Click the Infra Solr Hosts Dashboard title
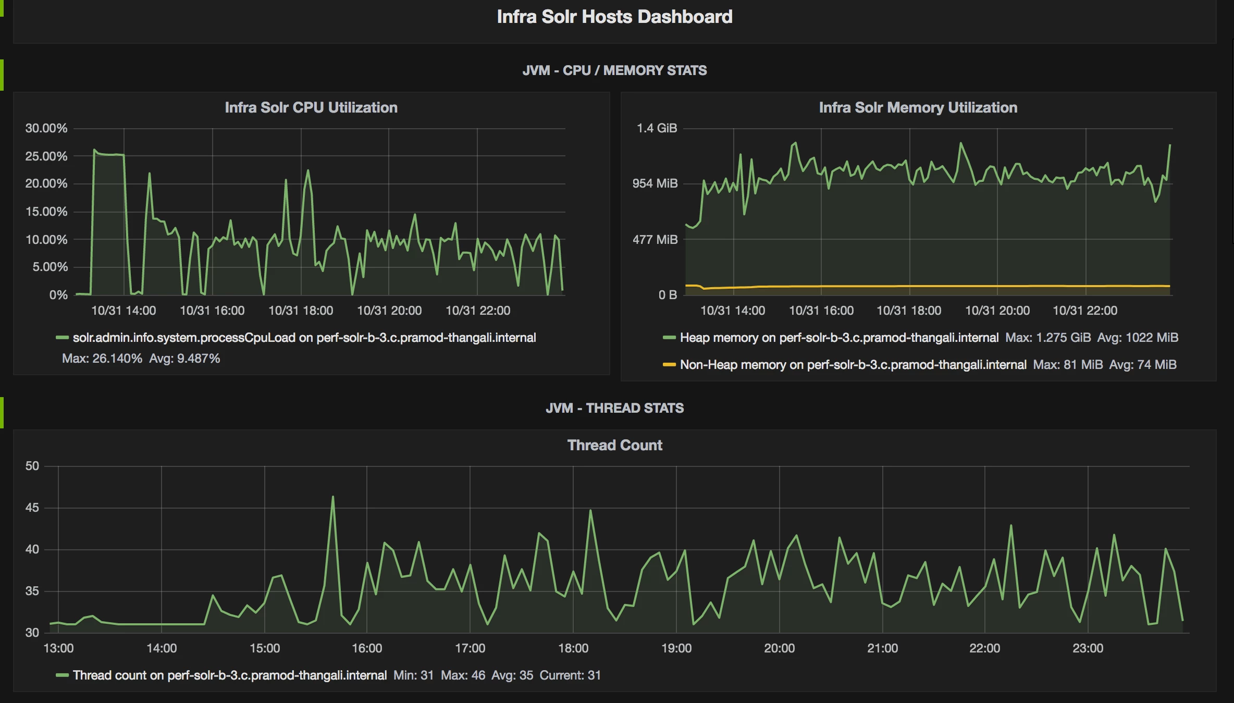This screenshot has height=703, width=1234. 614,17
